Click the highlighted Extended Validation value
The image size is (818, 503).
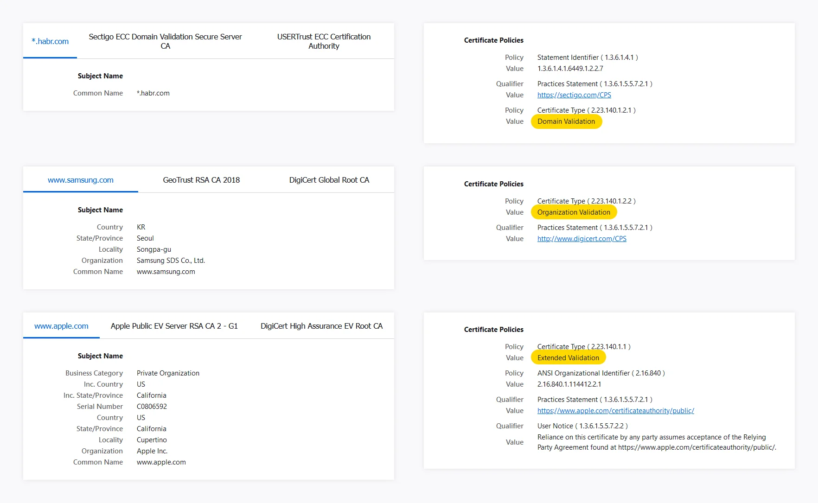coord(569,358)
